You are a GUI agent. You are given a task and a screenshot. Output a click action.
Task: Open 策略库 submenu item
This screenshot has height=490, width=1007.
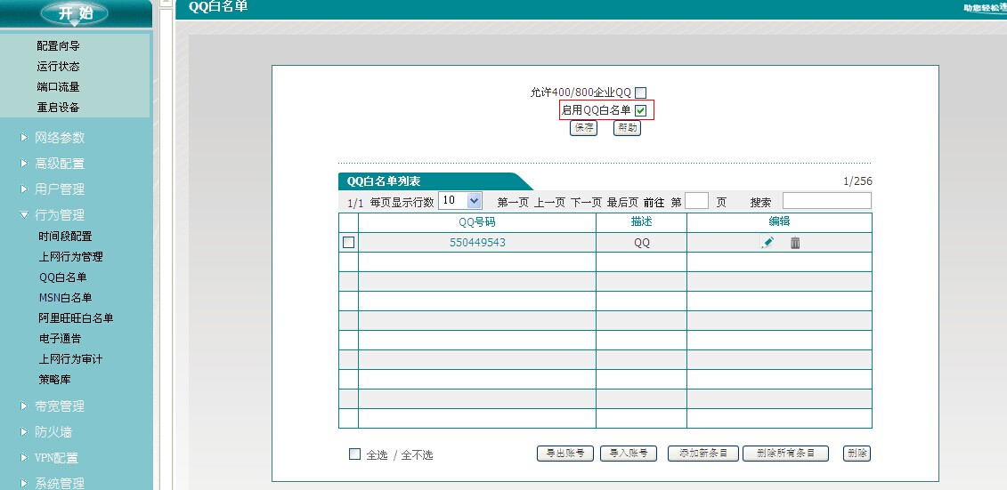click(54, 380)
